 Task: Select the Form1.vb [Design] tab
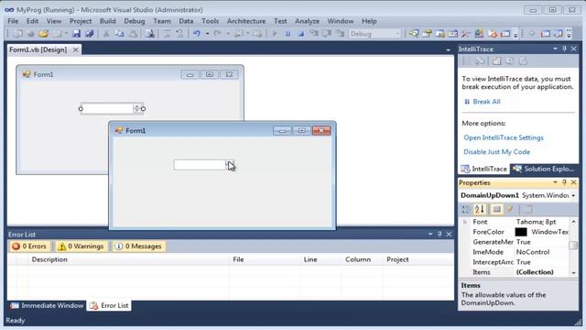(x=38, y=49)
